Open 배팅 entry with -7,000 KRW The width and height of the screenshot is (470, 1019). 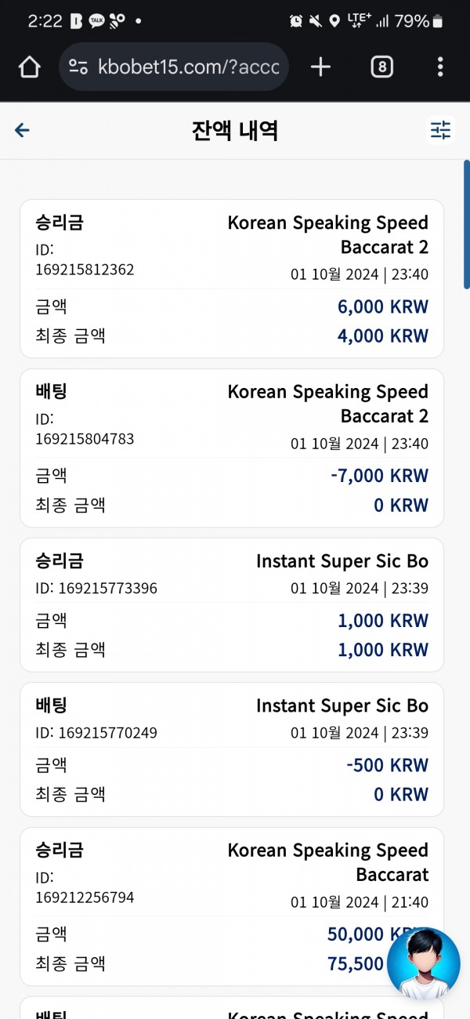pyautogui.click(x=232, y=448)
